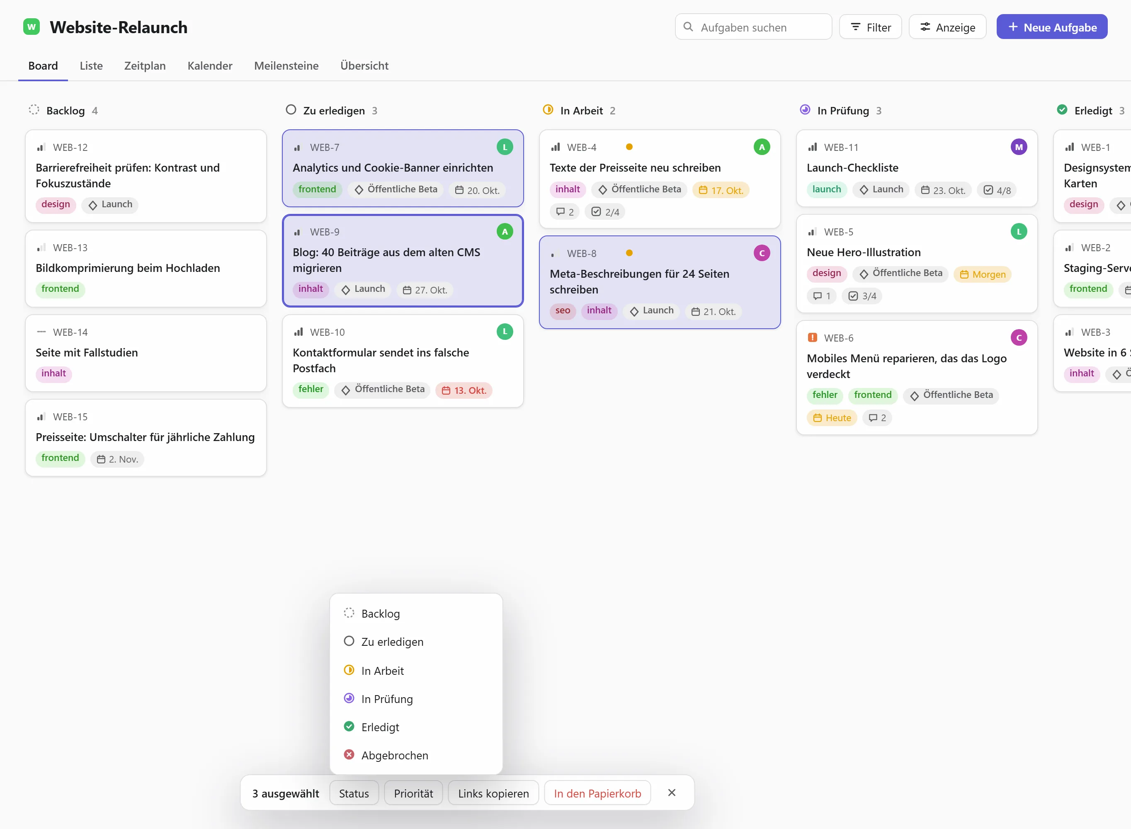Screen dimensions: 1131x829
Task: Open the 2/4 checklist on WEB-4
Action: point(605,212)
